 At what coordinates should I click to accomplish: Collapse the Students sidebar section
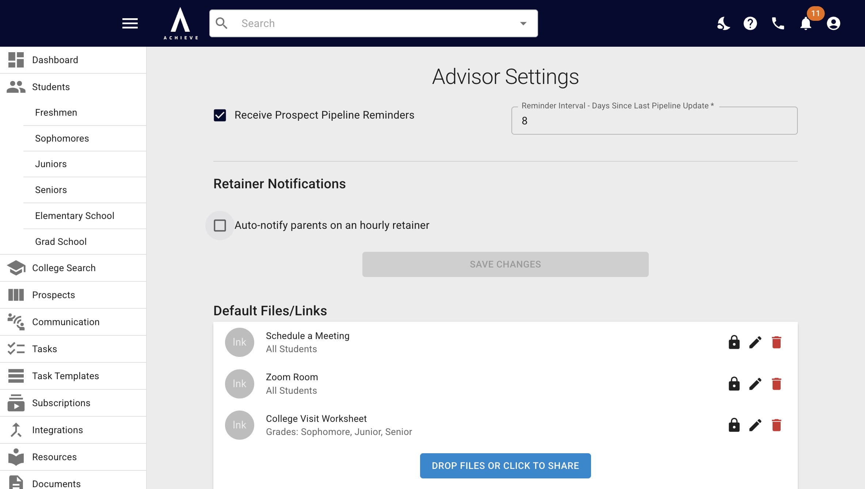click(x=73, y=87)
